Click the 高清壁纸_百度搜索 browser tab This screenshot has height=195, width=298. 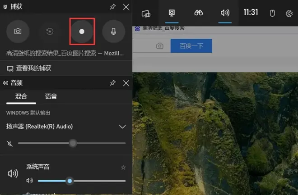[160, 29]
